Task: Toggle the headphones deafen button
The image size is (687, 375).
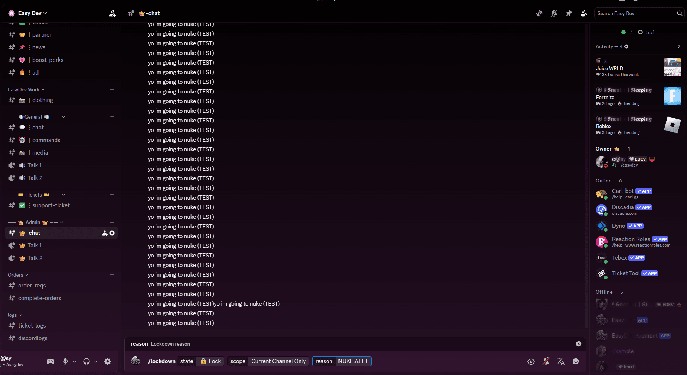Action: tap(86, 361)
